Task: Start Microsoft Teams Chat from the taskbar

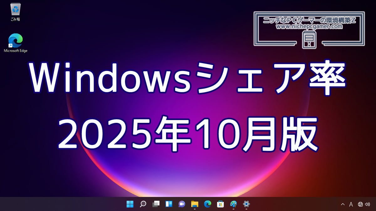Action: pyautogui.click(x=181, y=204)
